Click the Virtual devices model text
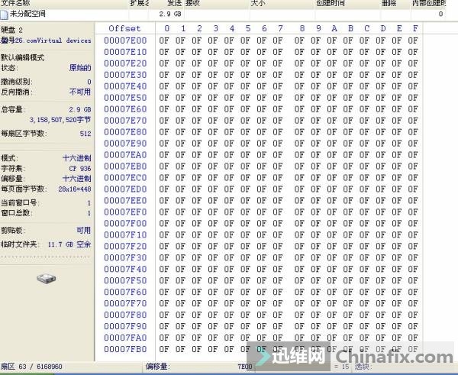The image size is (458, 375). (63, 40)
